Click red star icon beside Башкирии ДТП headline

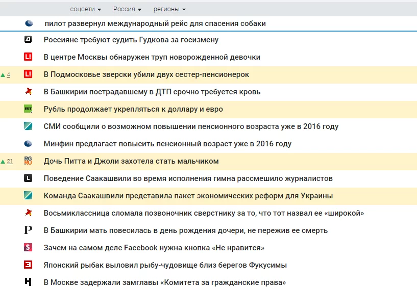[29, 92]
